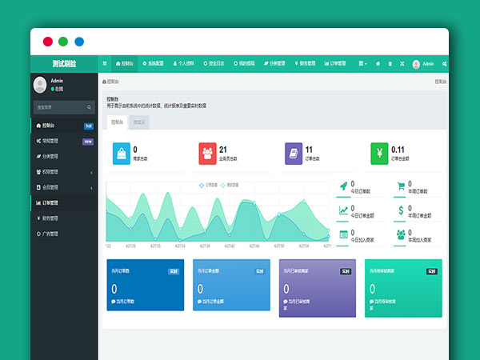Switch to the 自定义 tab

[x=139, y=122]
